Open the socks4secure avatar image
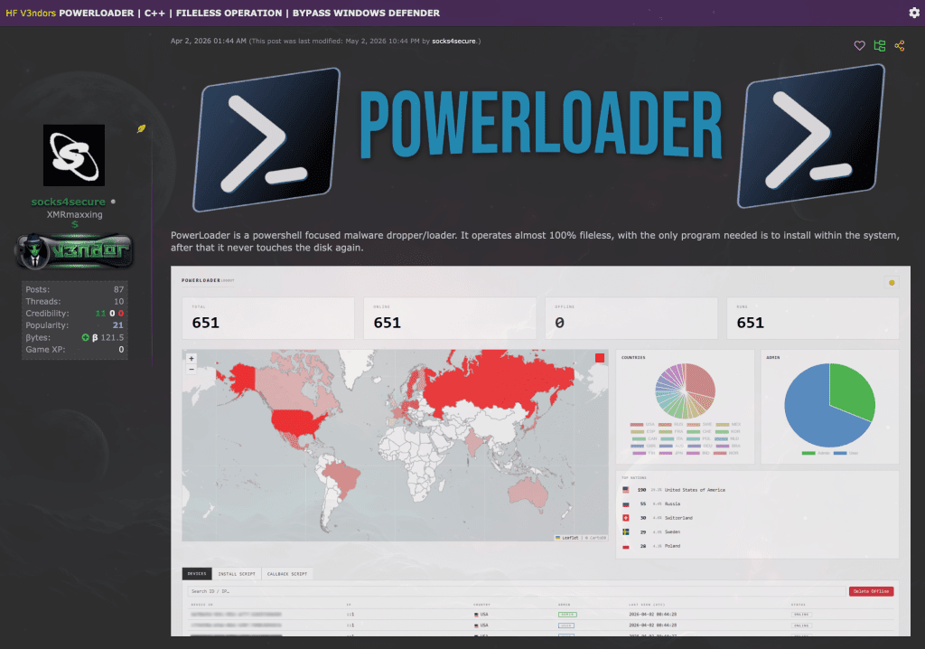This screenshot has width=925, height=649. [x=74, y=155]
